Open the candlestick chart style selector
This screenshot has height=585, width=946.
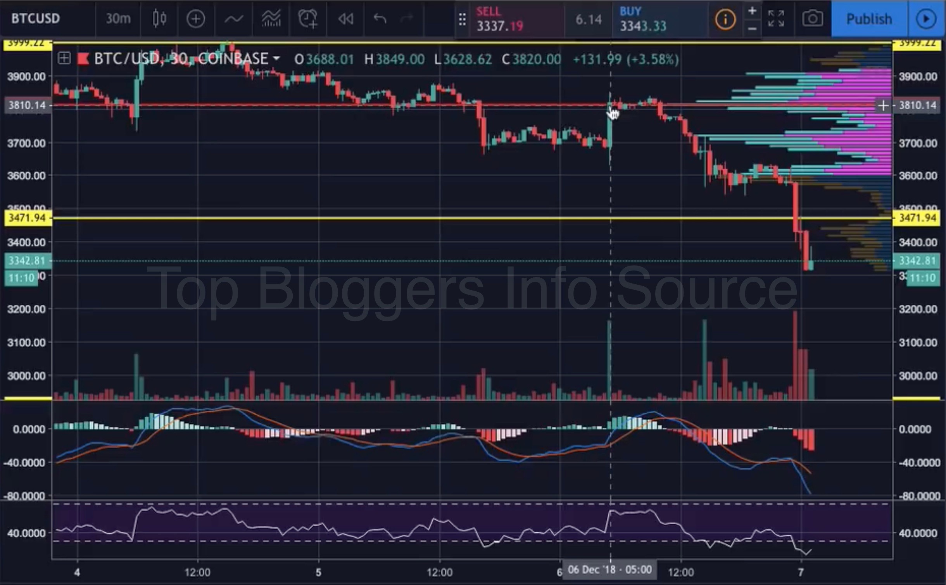(159, 19)
